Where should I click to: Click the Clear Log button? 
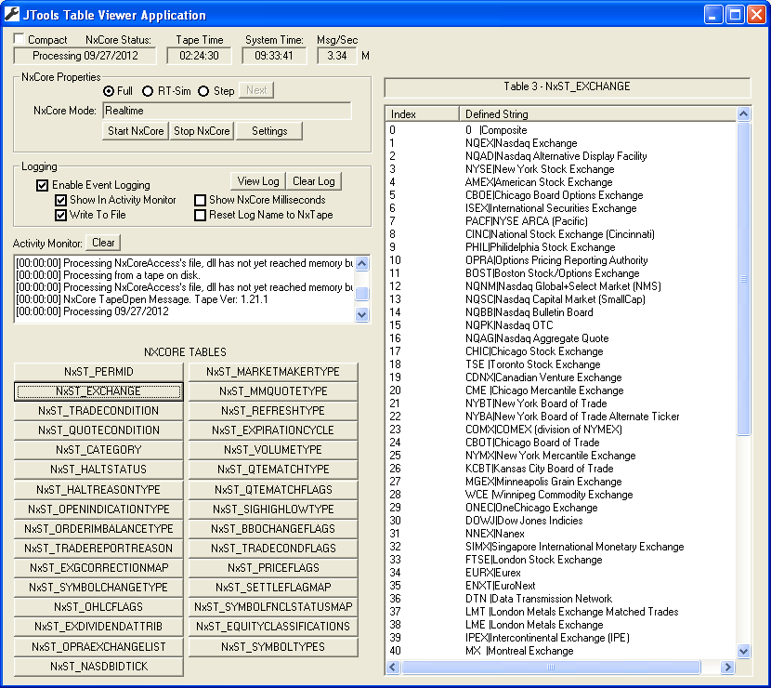pyautogui.click(x=314, y=181)
